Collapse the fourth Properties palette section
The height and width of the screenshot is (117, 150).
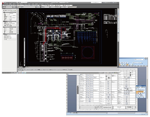coord(15,34)
